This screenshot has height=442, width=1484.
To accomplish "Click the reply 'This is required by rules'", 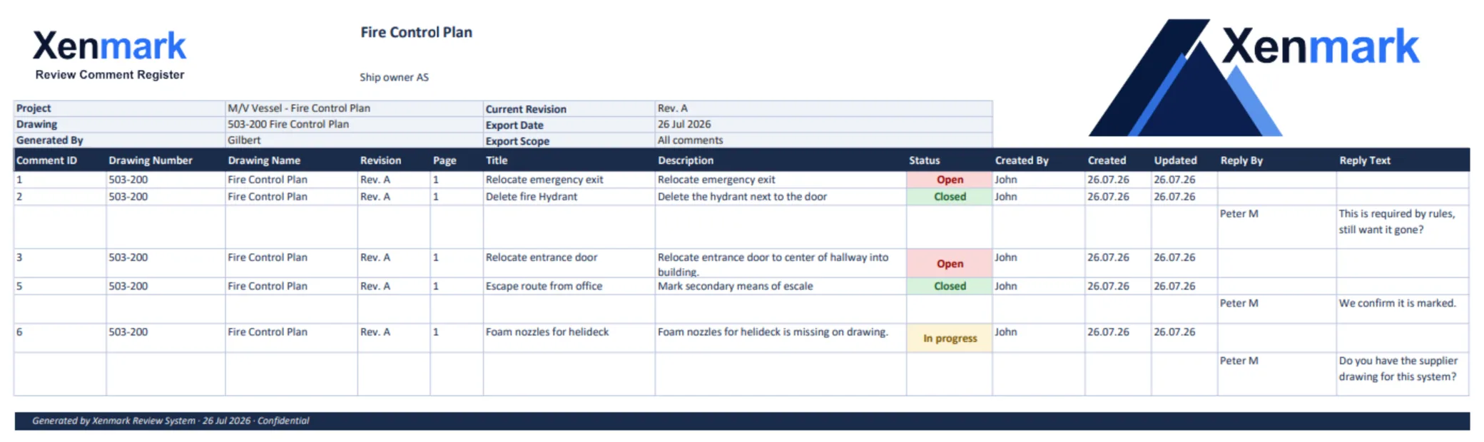I will (x=1396, y=222).
